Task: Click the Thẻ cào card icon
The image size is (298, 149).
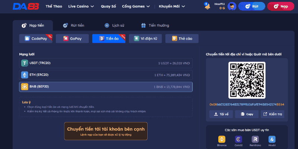Action: point(174,39)
